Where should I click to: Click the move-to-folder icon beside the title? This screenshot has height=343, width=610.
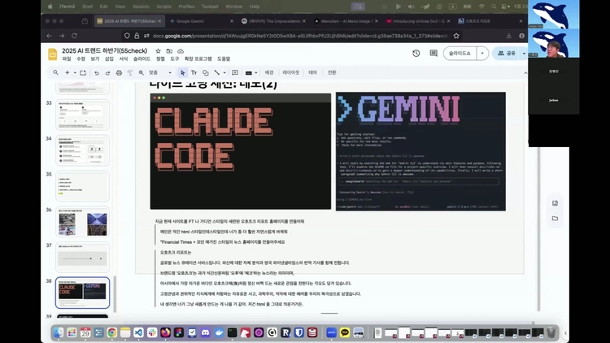[169, 51]
